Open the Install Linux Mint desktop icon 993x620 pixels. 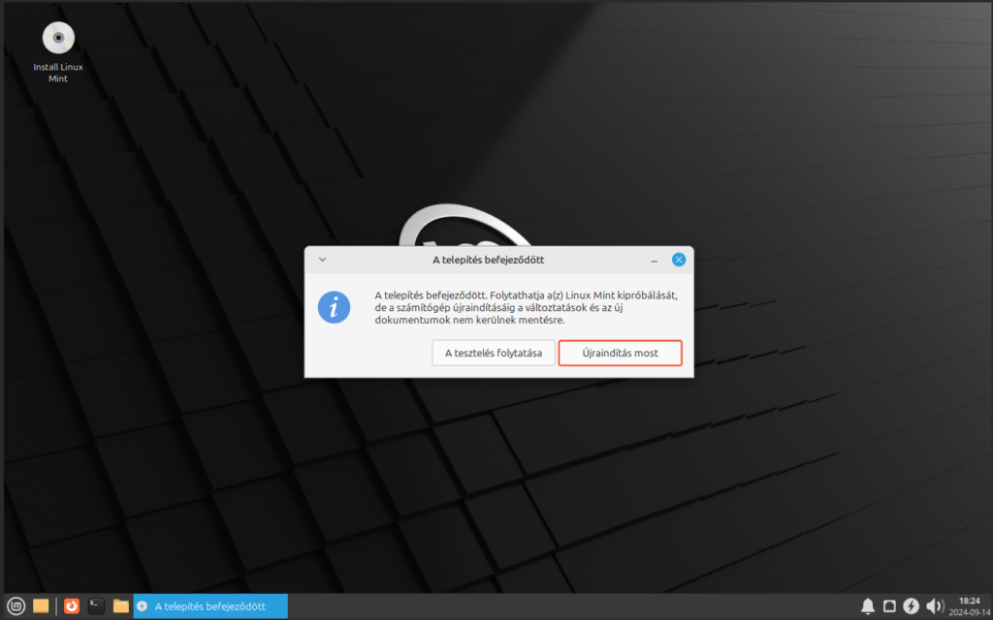click(58, 52)
